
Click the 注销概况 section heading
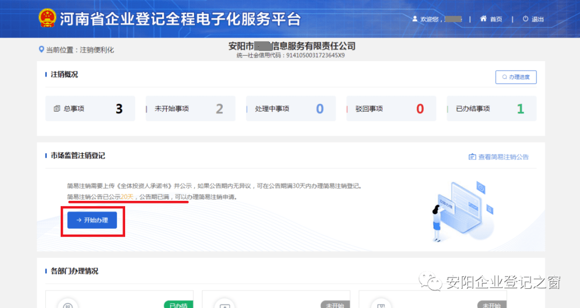(64, 74)
